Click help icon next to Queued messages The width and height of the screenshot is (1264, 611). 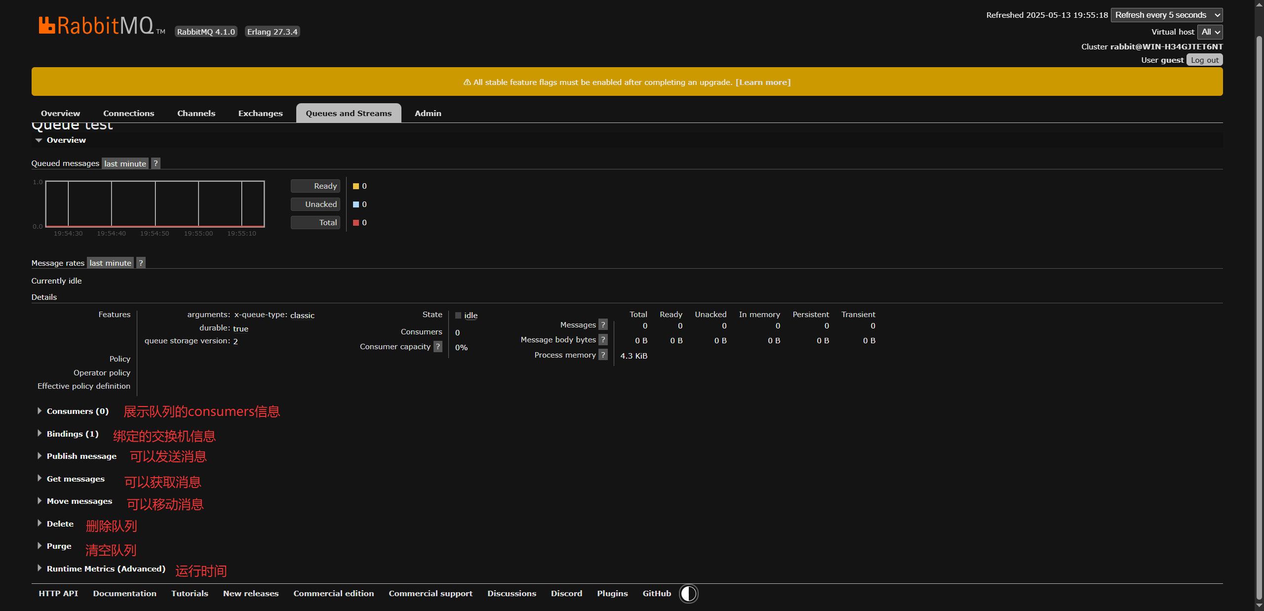point(156,163)
